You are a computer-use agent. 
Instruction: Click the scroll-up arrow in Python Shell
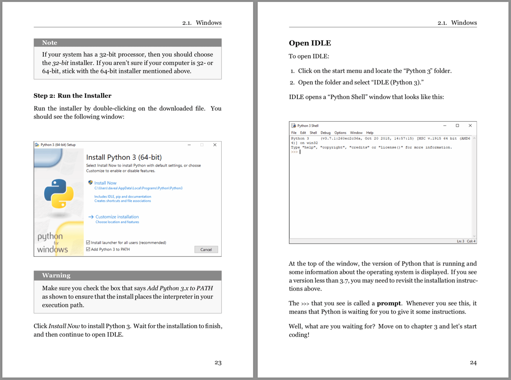click(x=474, y=138)
